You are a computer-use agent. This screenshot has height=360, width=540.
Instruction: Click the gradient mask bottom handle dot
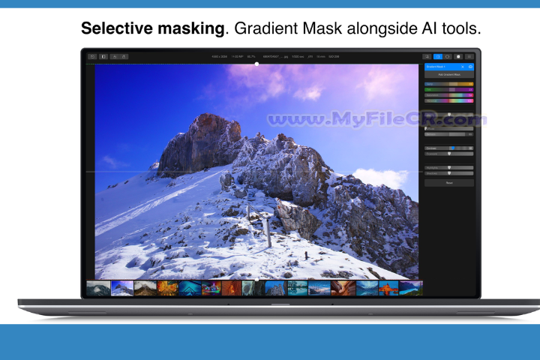tap(256, 280)
